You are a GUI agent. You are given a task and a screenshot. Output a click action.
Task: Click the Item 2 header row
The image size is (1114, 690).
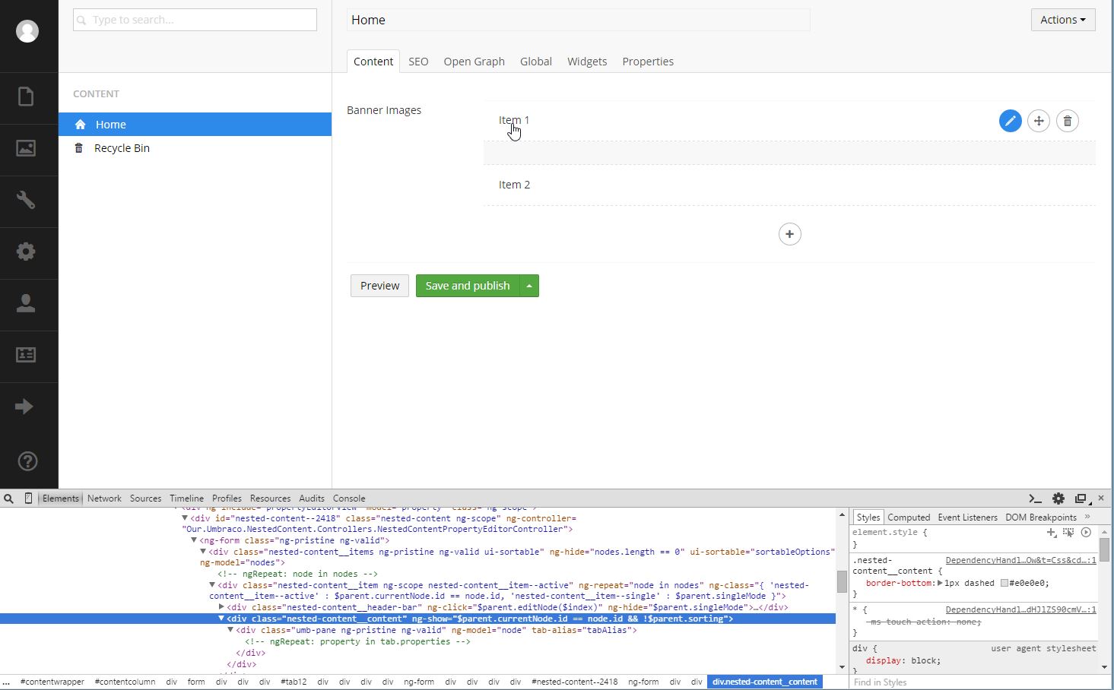(789, 185)
